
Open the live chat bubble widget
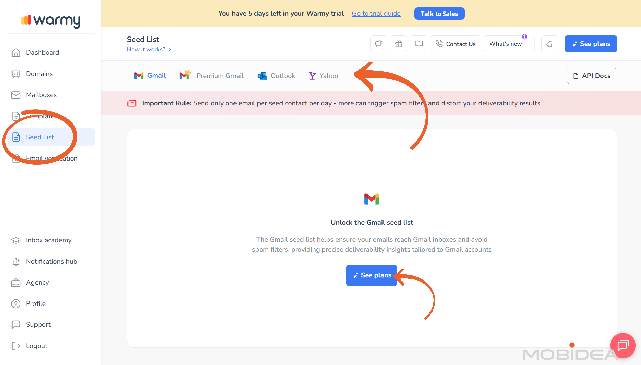click(622, 345)
